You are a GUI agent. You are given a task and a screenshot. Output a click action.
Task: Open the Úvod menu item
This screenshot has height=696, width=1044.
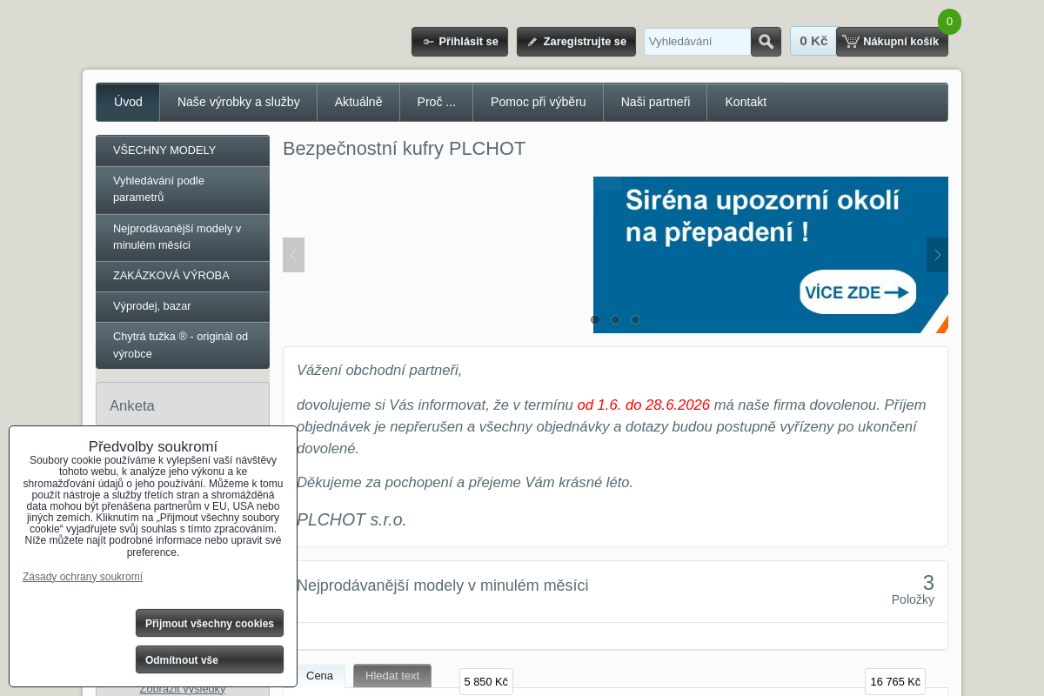[x=128, y=102]
